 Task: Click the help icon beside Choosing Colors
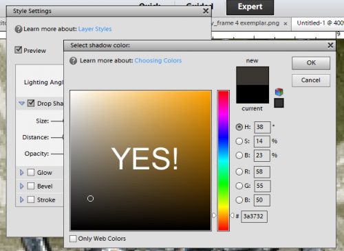(74, 61)
